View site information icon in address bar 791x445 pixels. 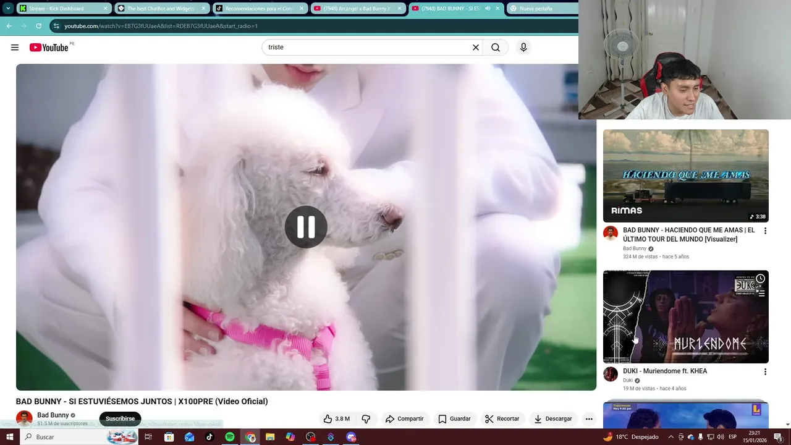[57, 26]
